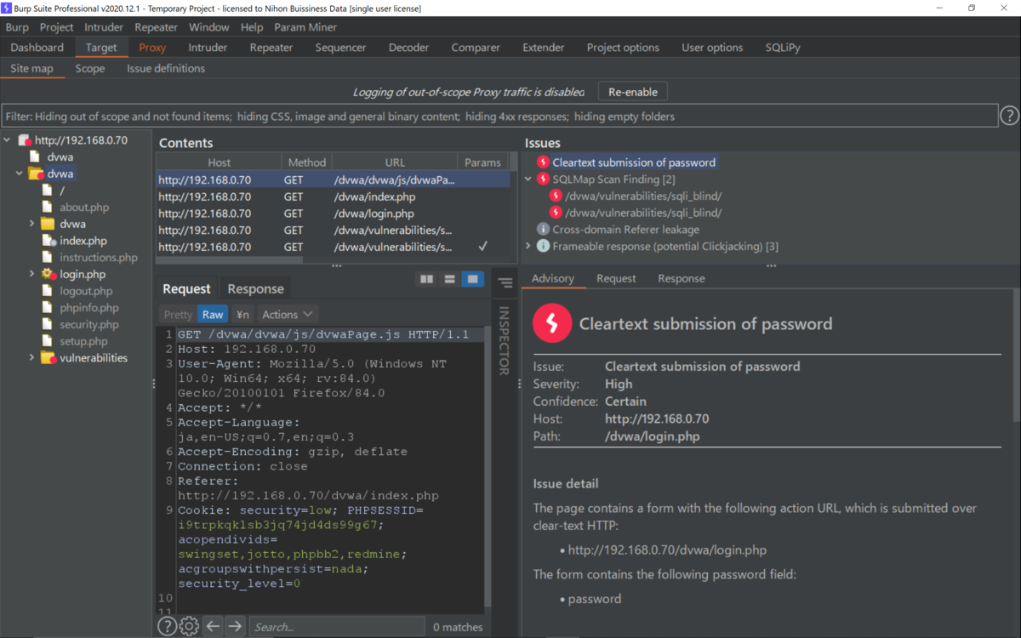
Task: Click Advisory panel vertical scrollbar
Action: [x=1017, y=356]
